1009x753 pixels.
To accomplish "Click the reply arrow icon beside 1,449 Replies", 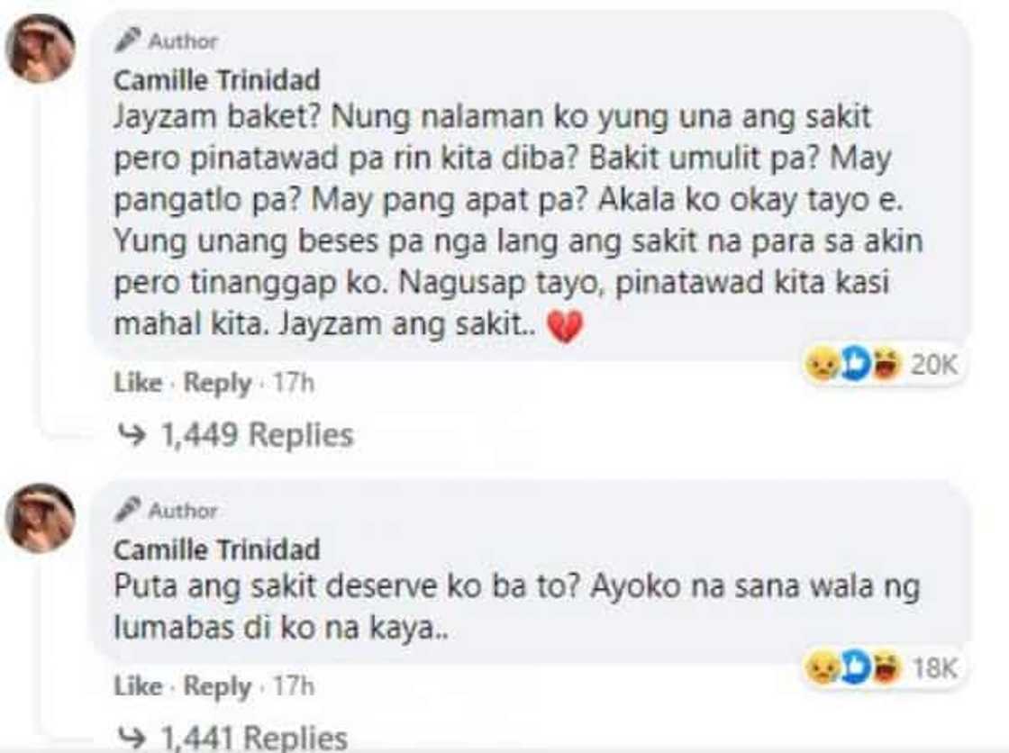I will point(133,436).
